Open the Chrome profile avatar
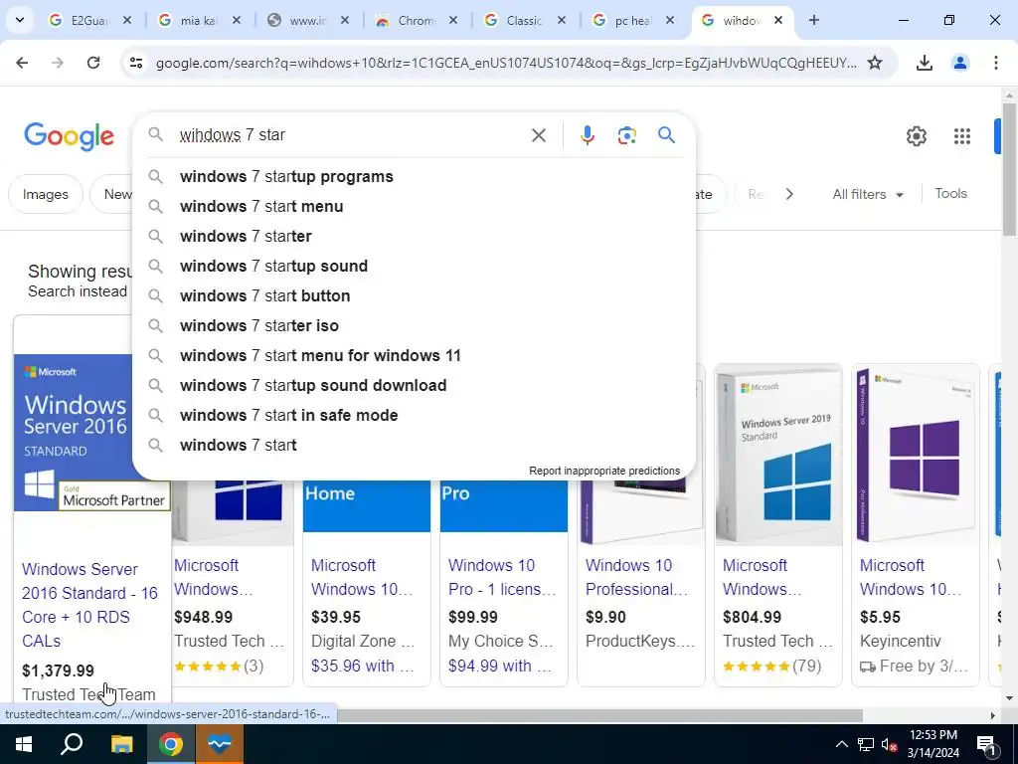Screen dimensions: 1018x764 [x=959, y=63]
